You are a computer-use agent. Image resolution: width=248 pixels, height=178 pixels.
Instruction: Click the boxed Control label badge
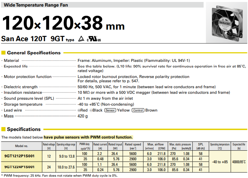coord(138,110)
